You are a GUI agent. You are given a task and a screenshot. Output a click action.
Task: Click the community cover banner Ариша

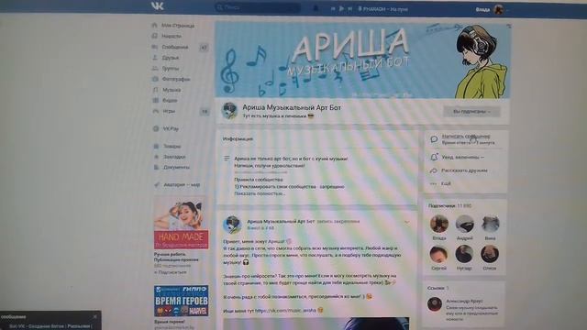click(x=363, y=60)
